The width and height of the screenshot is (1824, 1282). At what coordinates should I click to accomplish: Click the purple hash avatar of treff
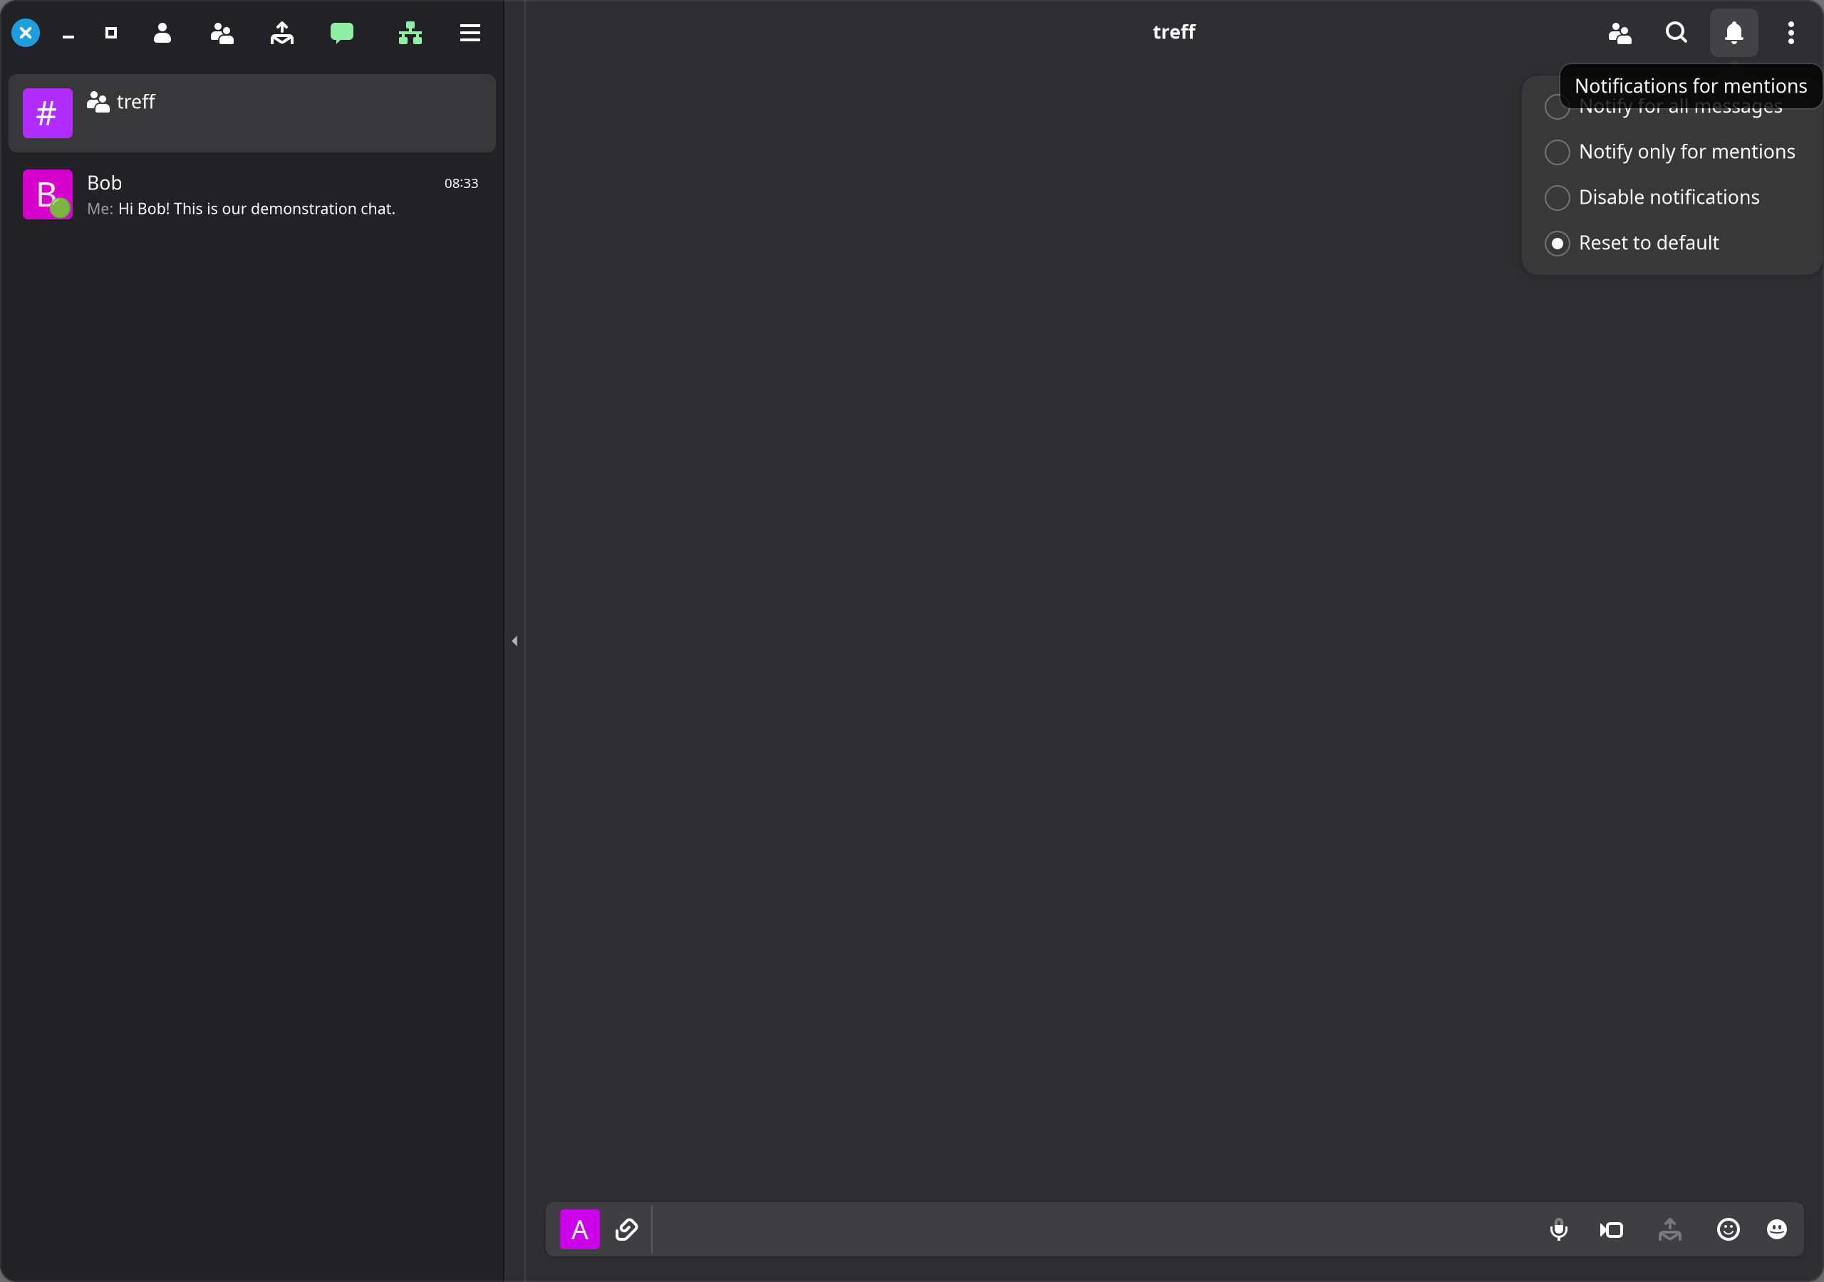(48, 113)
